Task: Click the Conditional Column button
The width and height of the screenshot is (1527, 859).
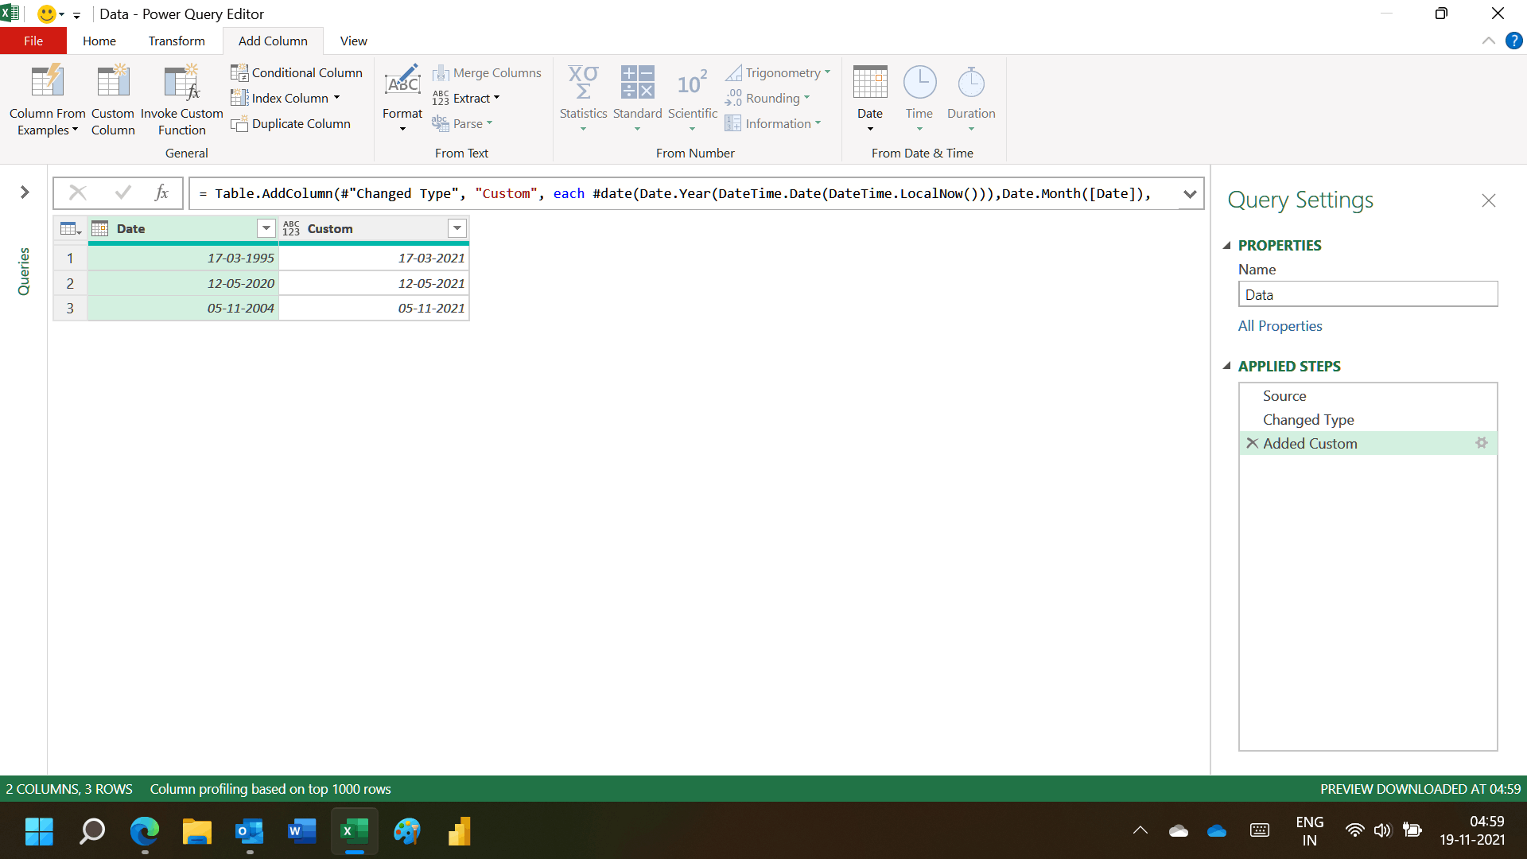Action: pos(297,72)
